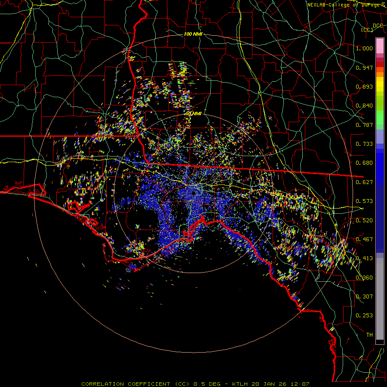Select the 0.840 scale value
Screen dimensions: 387x387
[364, 106]
